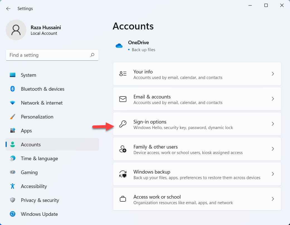The height and width of the screenshot is (225, 290).
Task: Click the Gaming controller icon
Action: (x=13, y=172)
